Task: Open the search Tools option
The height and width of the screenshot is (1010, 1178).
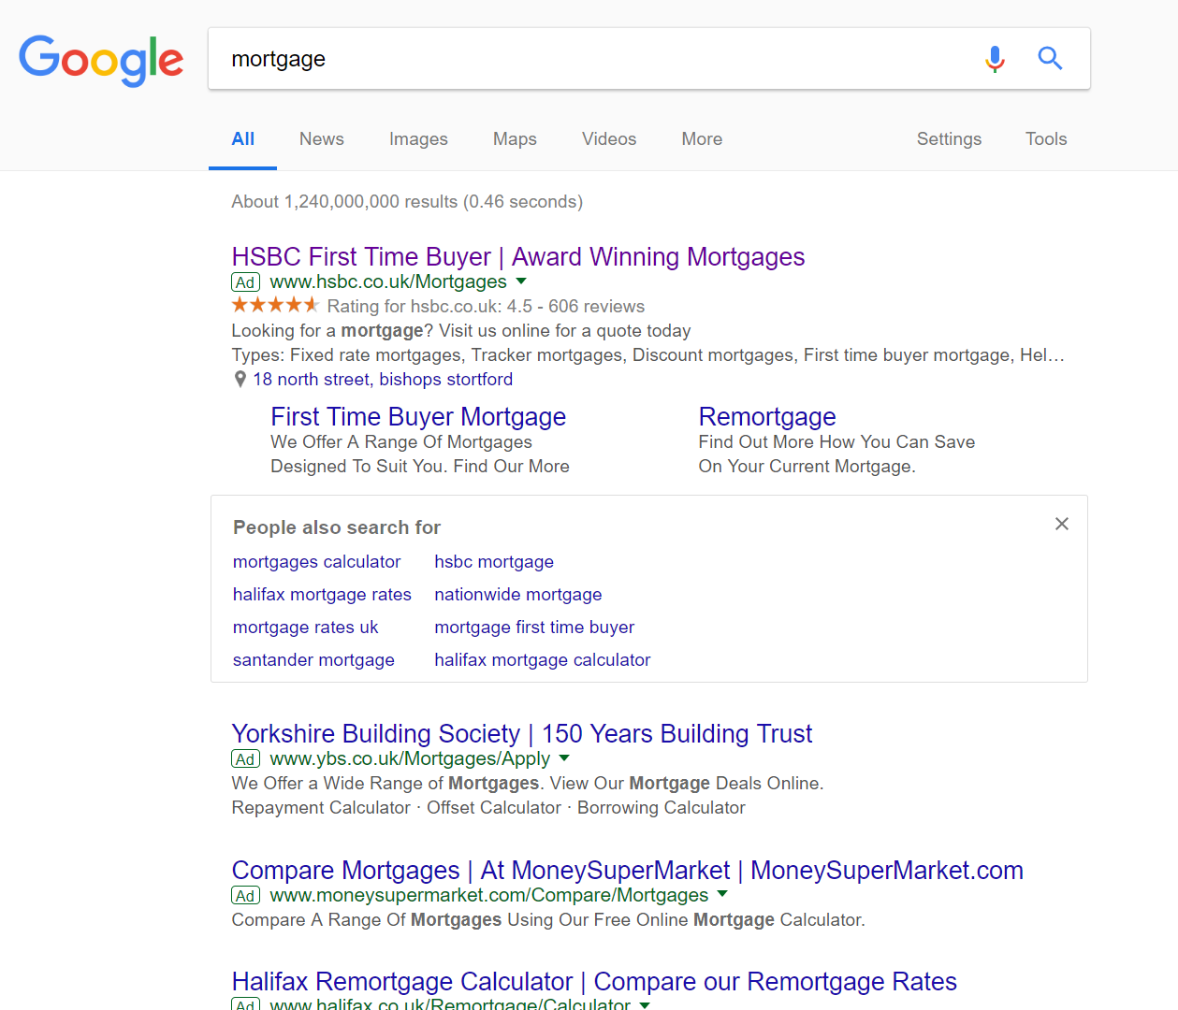Action: pyautogui.click(x=1046, y=139)
